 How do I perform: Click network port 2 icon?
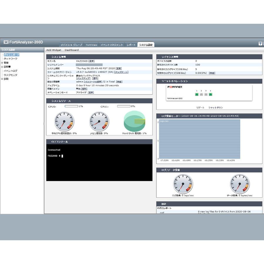(x=201, y=94)
